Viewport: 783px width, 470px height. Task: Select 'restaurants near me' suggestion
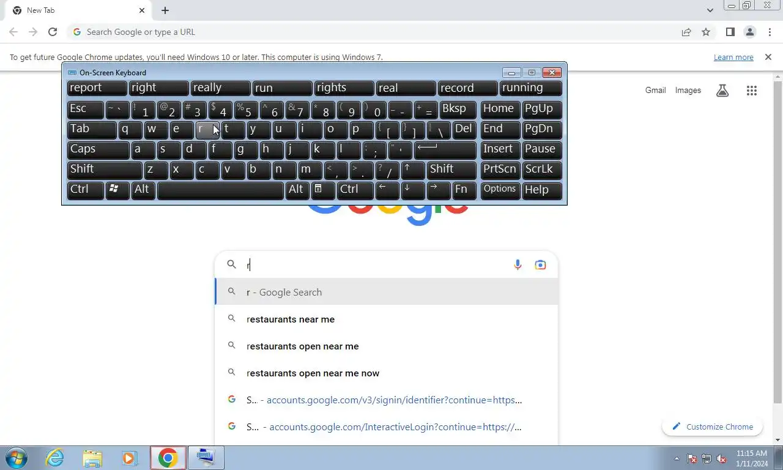coord(387,319)
